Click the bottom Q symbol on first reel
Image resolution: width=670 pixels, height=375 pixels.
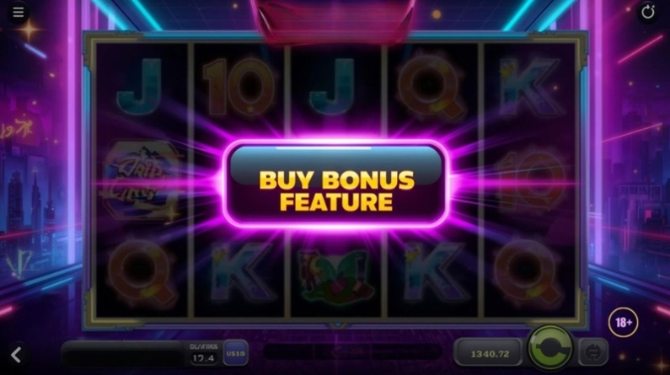click(142, 275)
